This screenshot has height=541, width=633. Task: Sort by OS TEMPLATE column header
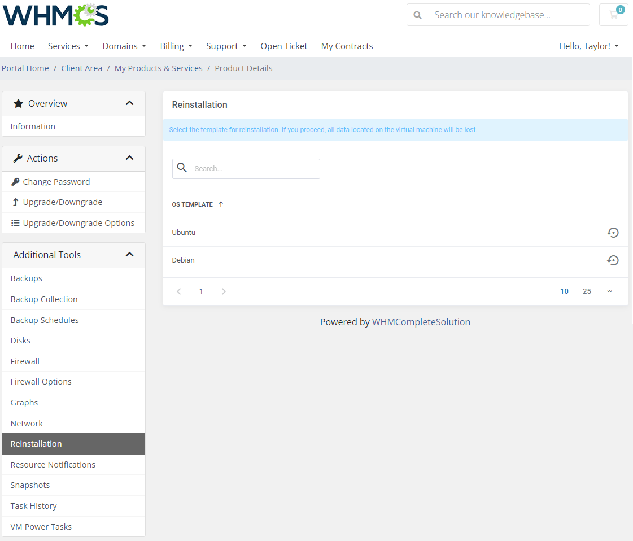(x=192, y=204)
